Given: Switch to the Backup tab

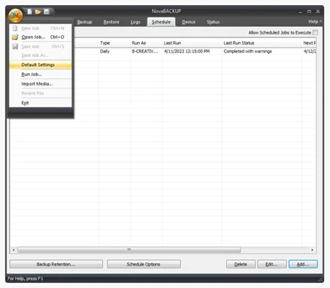Looking at the screenshot, I should (x=84, y=22).
